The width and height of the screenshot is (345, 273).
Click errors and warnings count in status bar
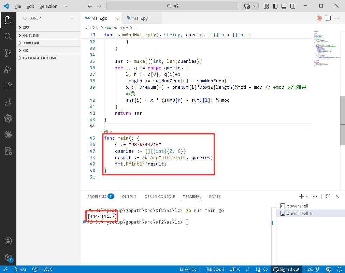(42, 269)
